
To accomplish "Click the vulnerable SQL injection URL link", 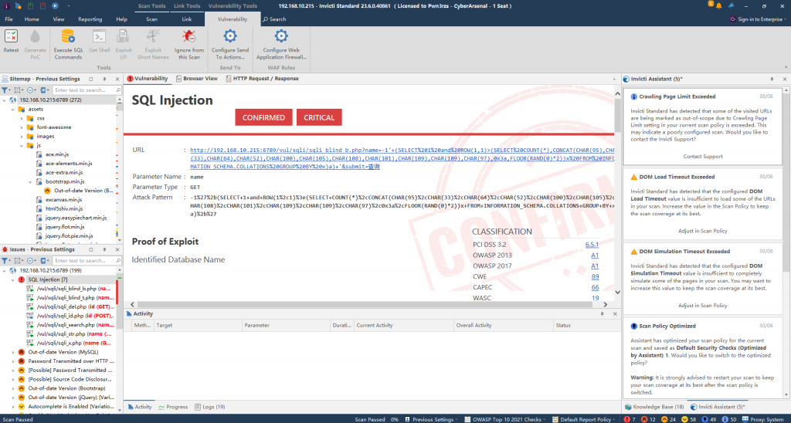I will tap(402, 158).
